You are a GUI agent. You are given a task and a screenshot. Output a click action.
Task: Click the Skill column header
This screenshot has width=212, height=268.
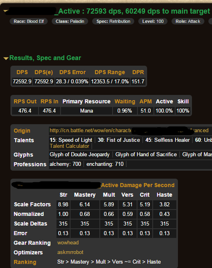pos(183,101)
